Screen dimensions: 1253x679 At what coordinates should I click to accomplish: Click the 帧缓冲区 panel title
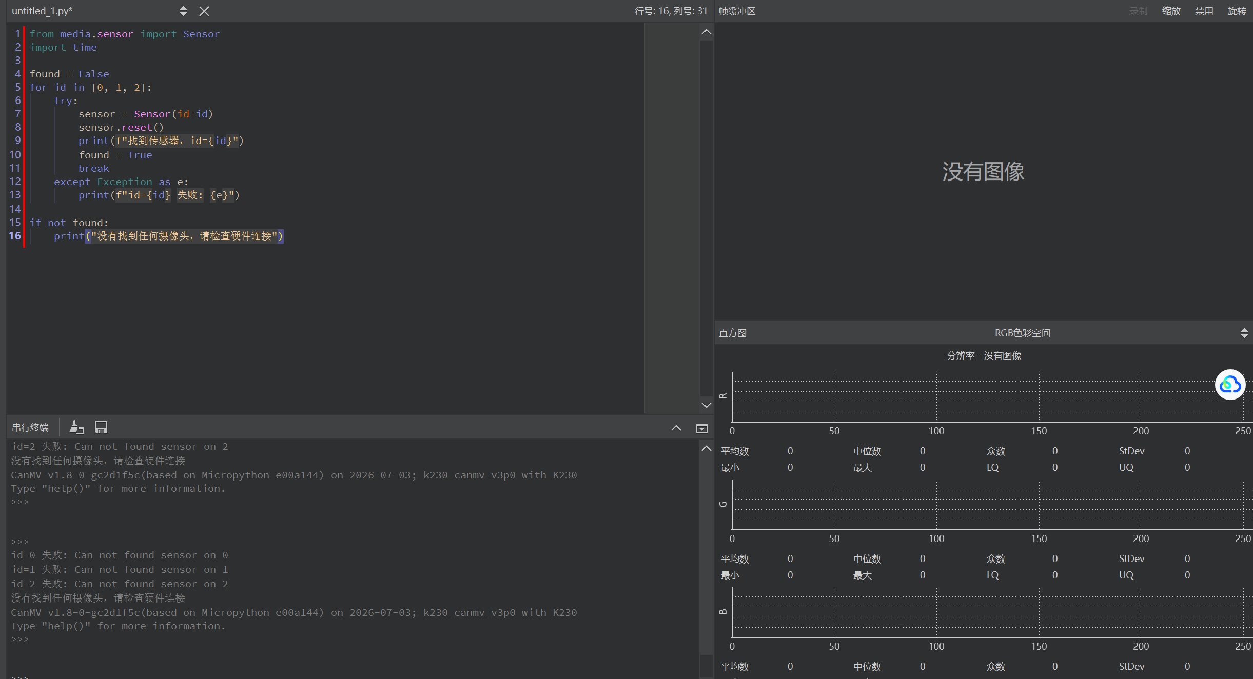(x=737, y=11)
